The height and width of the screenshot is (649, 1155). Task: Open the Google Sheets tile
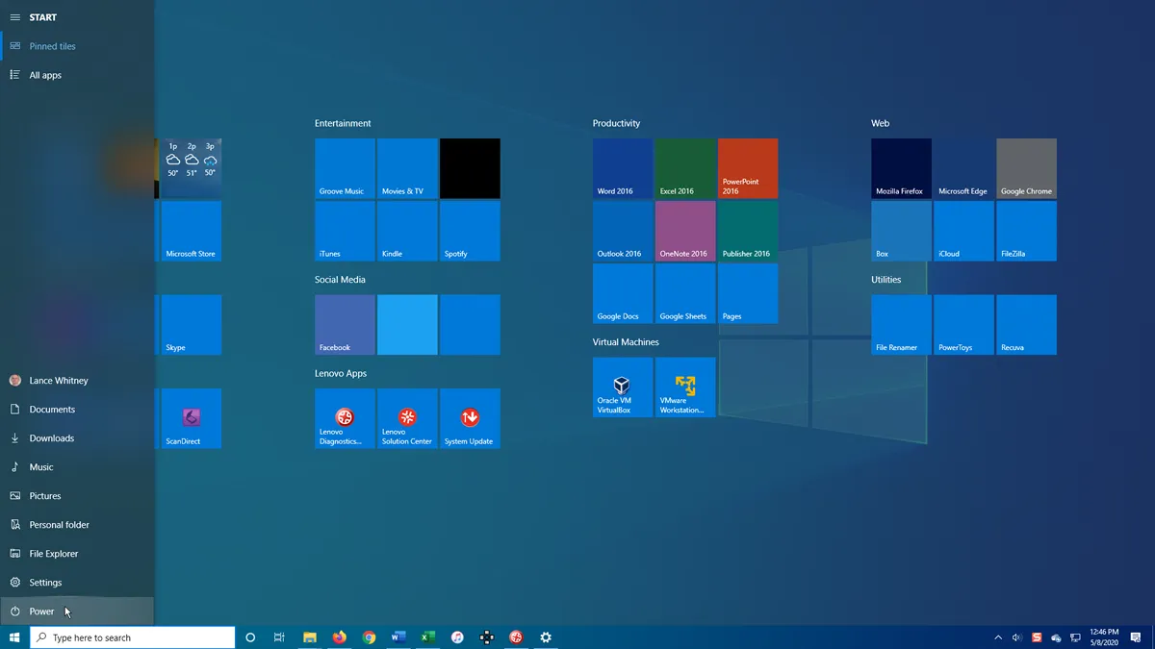click(685, 293)
